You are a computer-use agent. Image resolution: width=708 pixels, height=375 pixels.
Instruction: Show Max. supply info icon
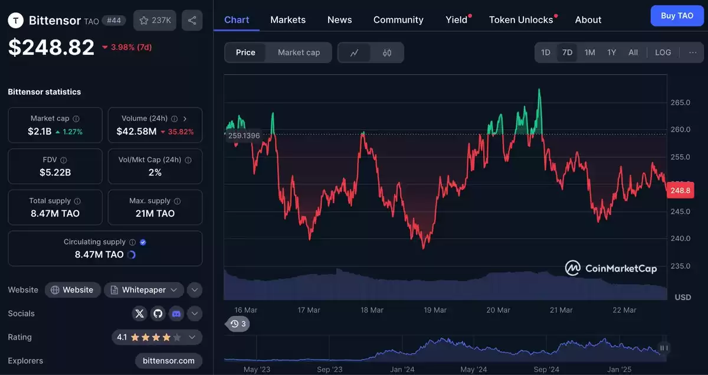178,201
